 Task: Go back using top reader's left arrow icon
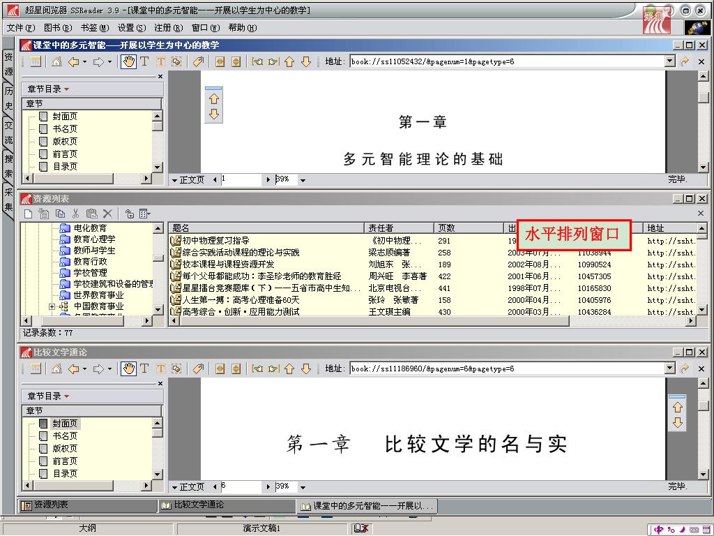coord(73,61)
